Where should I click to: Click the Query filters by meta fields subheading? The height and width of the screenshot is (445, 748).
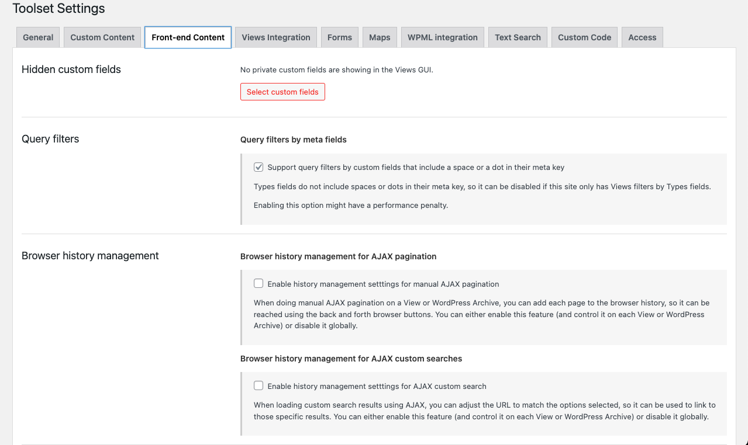(x=293, y=140)
